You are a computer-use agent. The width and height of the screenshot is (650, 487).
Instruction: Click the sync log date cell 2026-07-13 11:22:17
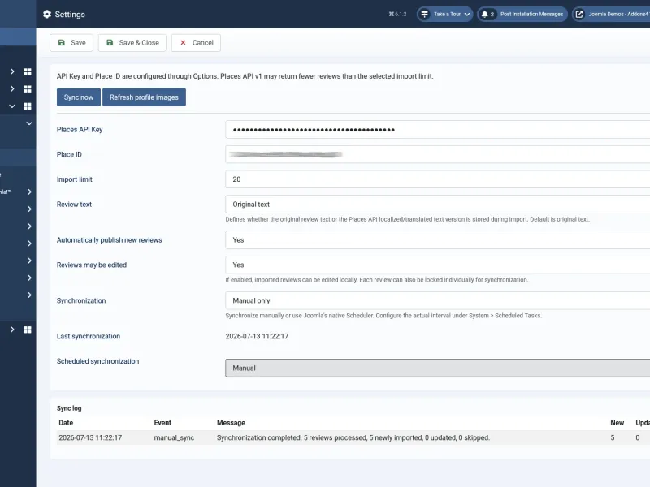(90, 437)
